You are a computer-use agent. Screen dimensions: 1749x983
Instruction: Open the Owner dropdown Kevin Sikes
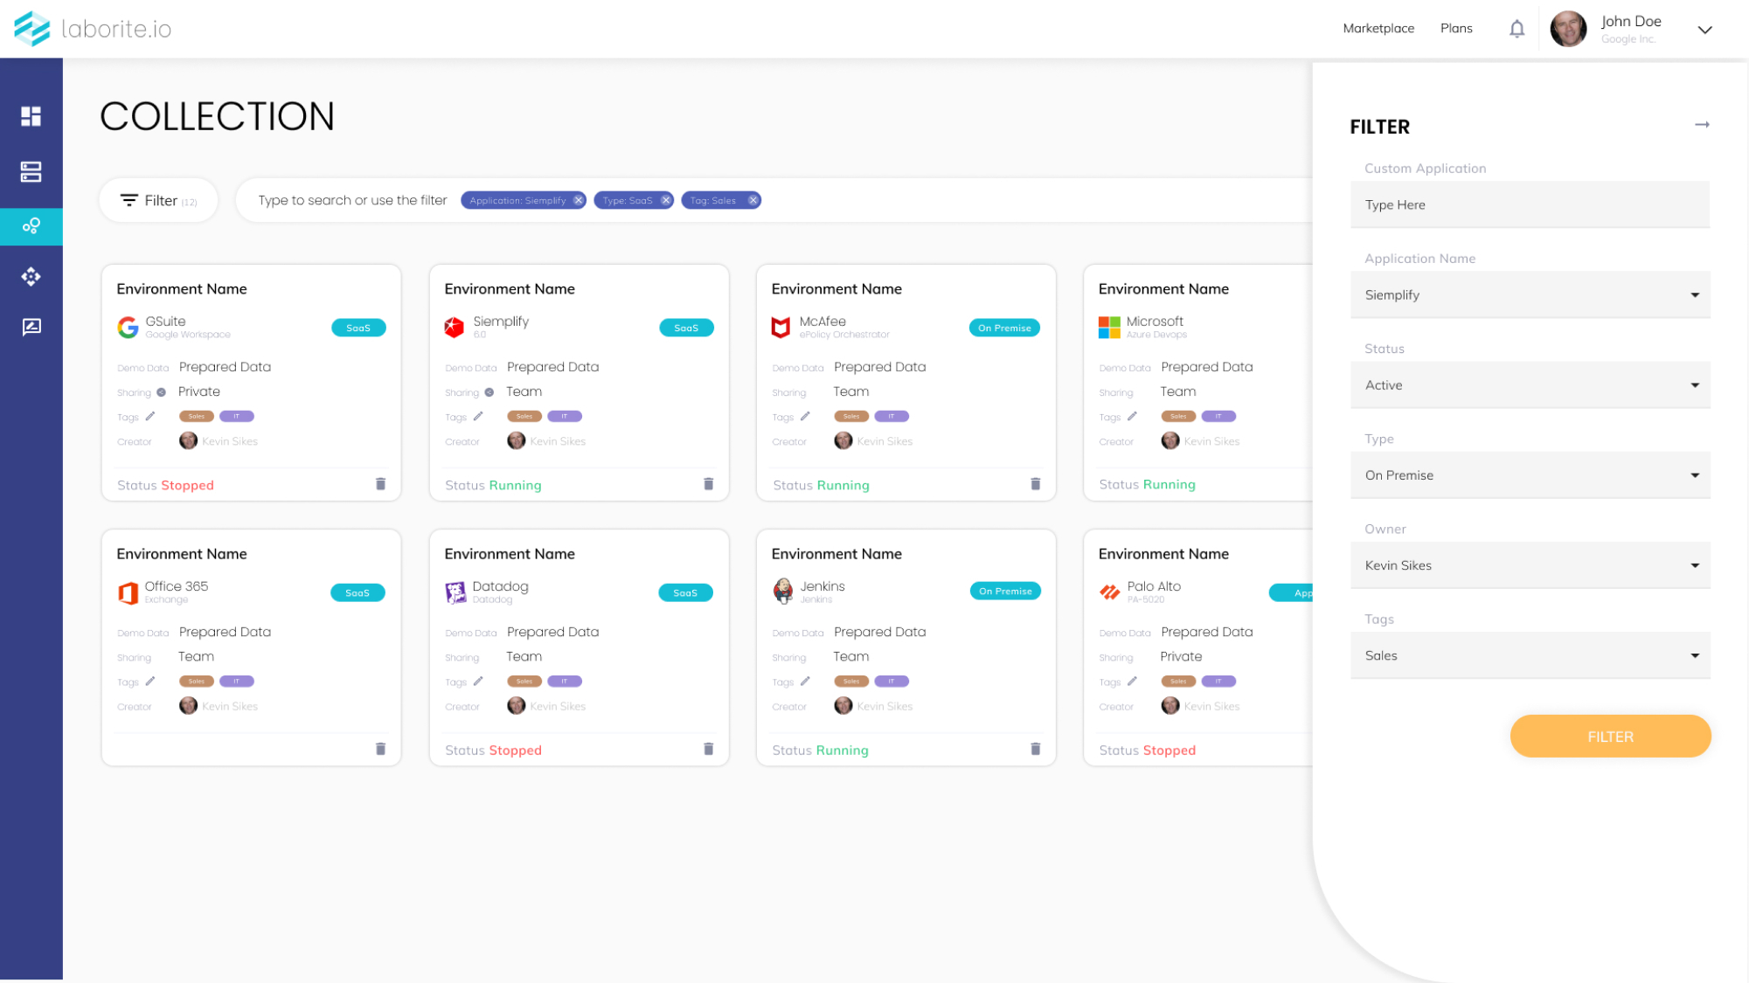click(x=1530, y=565)
